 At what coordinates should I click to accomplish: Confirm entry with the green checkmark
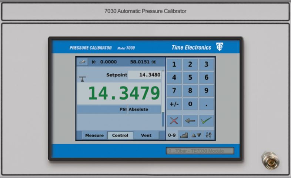pos(206,121)
